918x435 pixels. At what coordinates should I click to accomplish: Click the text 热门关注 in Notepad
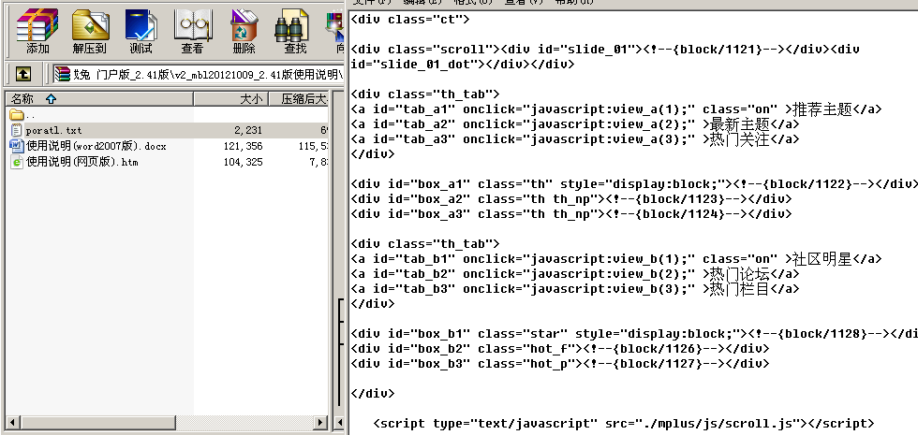pyautogui.click(x=739, y=139)
